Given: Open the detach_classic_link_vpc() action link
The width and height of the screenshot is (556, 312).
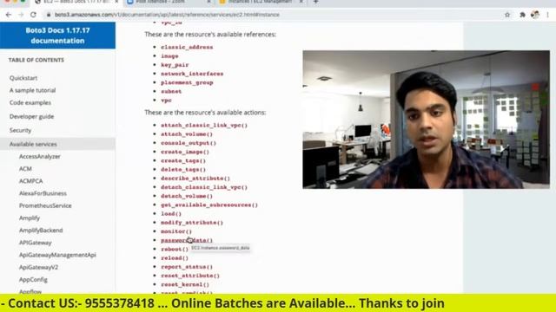Looking at the screenshot, I should tap(204, 187).
